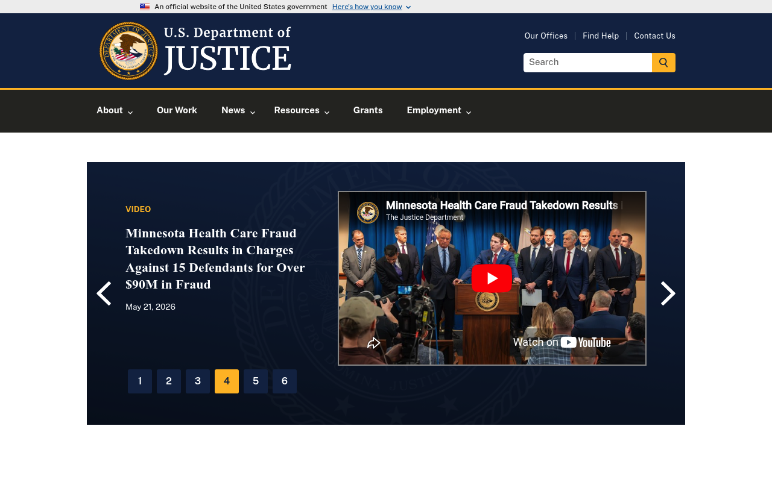The height and width of the screenshot is (482, 772).
Task: Click the Find Help link
Action: [601, 36]
